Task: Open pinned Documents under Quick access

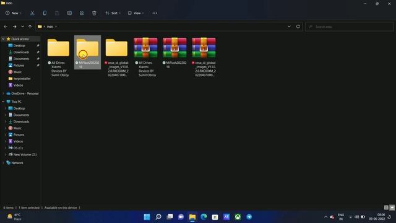Action: click(x=21, y=59)
